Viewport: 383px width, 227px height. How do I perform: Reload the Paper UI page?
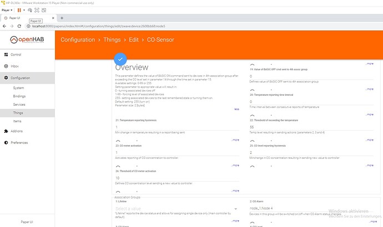pos(19,26)
